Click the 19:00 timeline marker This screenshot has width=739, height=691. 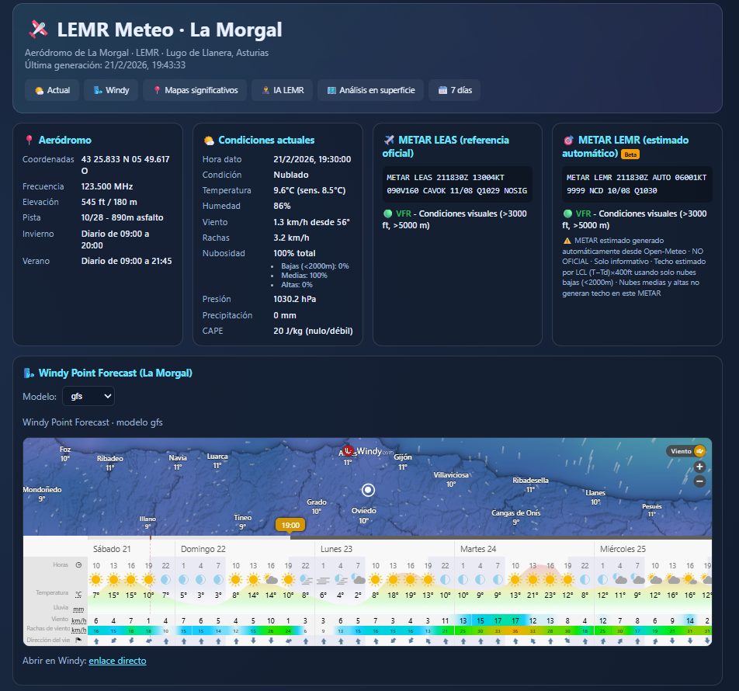[290, 525]
